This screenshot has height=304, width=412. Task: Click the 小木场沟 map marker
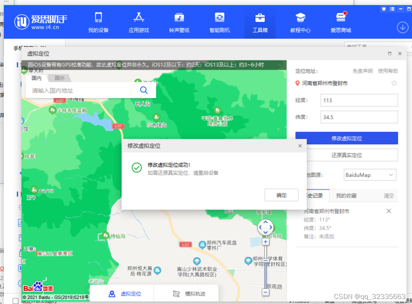coord(156,117)
